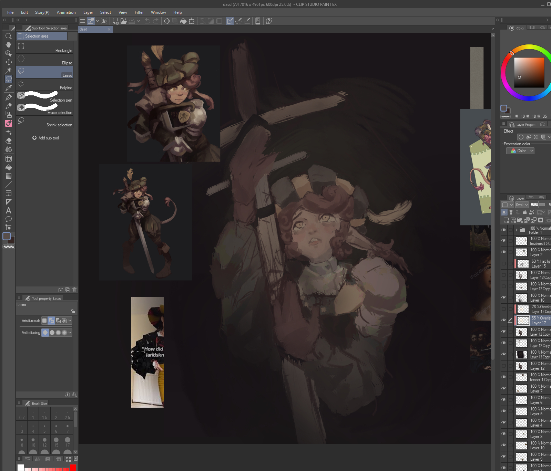The height and width of the screenshot is (471, 551).
Task: Click the Fill command bucket icon
Action: click(183, 21)
